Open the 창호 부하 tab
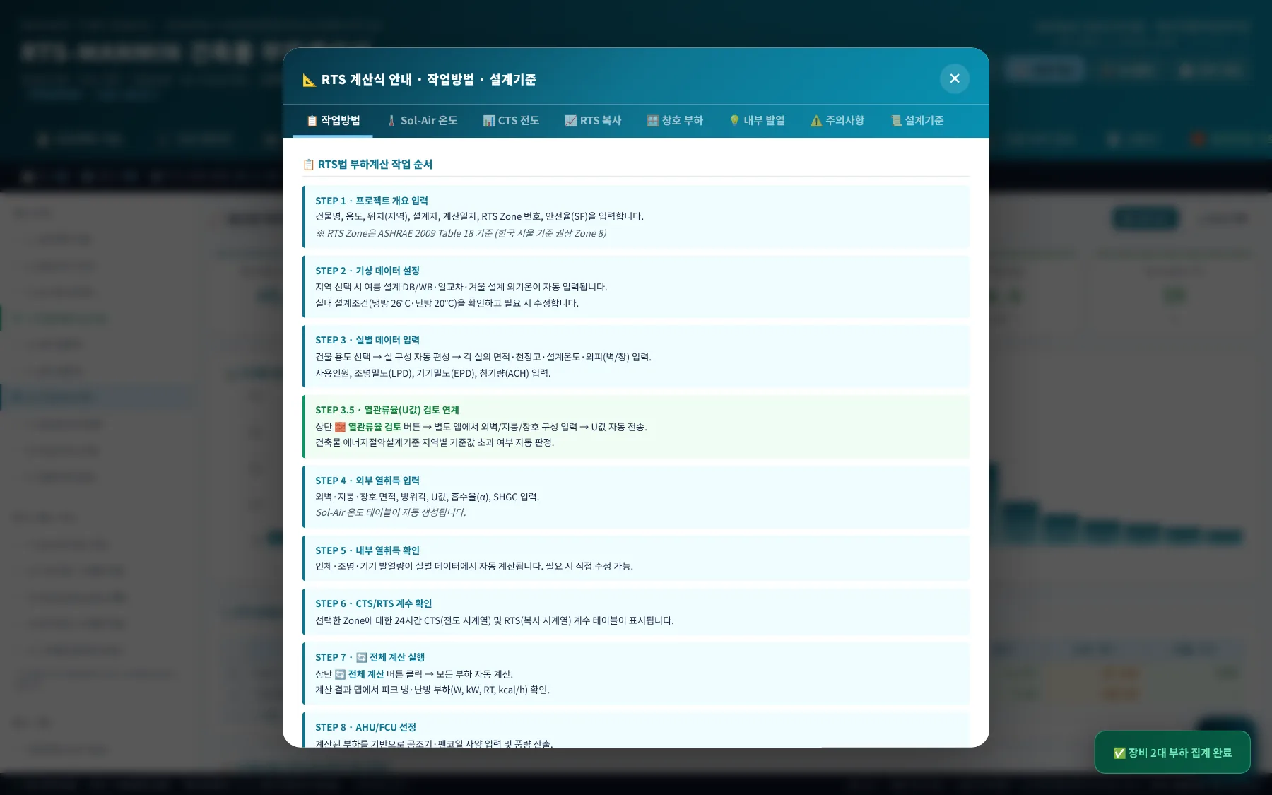 click(675, 121)
